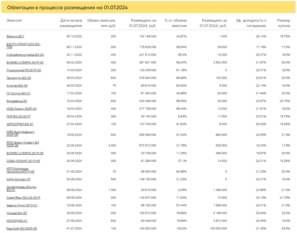This screenshot has width=297, height=233.
Task: Click Ред Софт БО 002Р-05 link
Action: 22,228
